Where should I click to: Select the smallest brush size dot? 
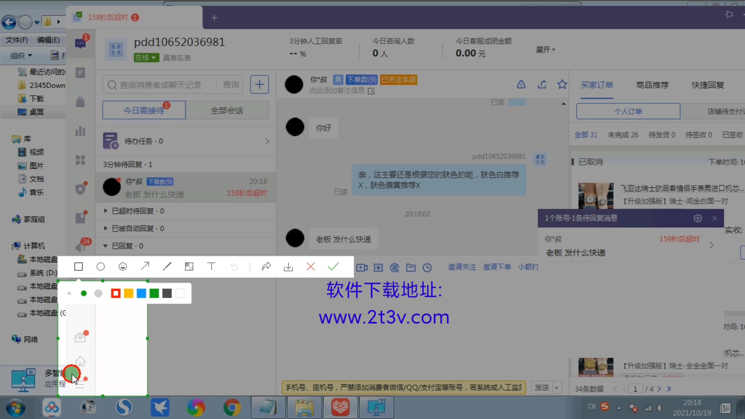point(69,293)
